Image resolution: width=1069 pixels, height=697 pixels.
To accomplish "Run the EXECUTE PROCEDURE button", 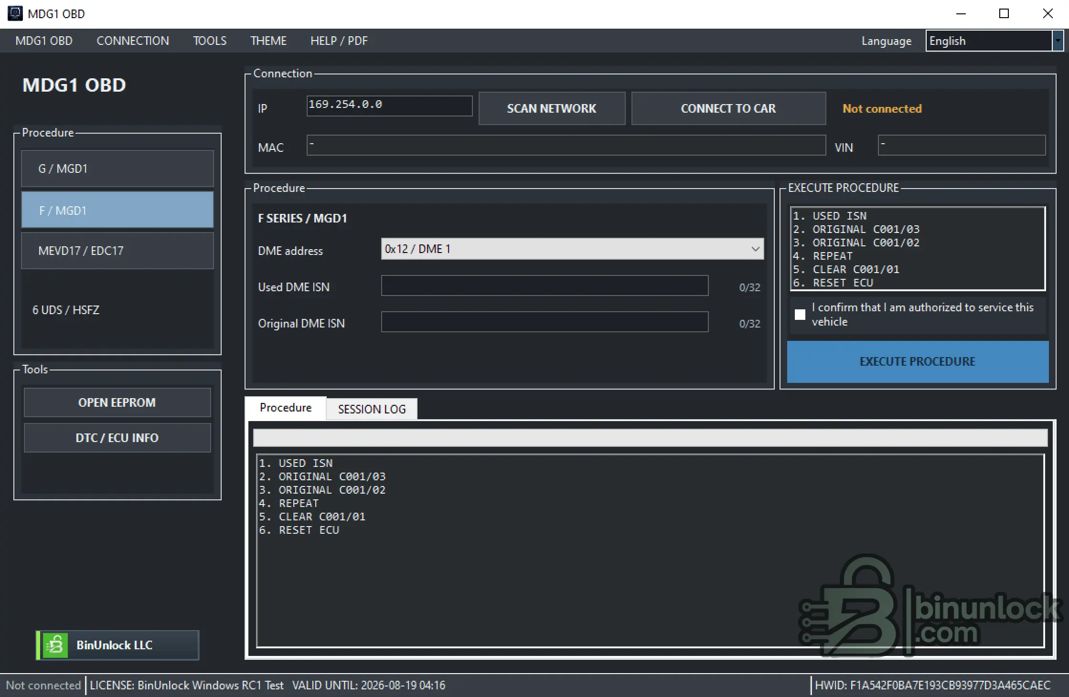I will pyautogui.click(x=918, y=361).
